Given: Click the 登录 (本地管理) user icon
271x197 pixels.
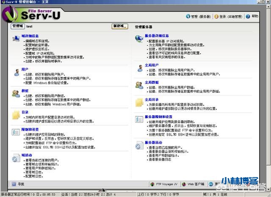Looking at the screenshot, I should (x=216, y=17).
